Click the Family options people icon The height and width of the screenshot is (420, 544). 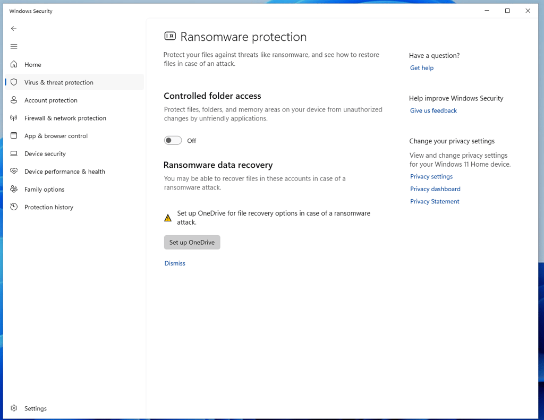click(x=14, y=189)
